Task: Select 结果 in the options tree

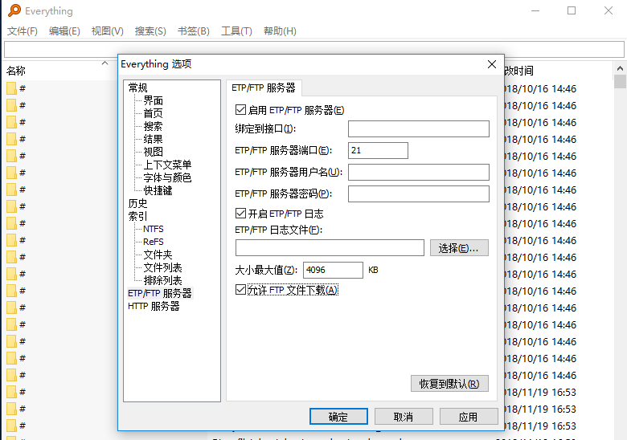Action: (154, 139)
